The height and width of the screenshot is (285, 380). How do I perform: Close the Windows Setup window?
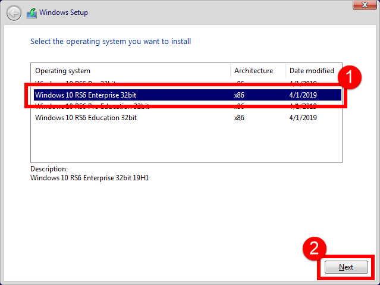[365, 5]
